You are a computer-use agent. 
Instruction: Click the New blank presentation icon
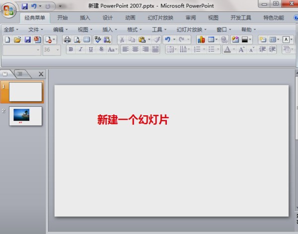point(7,39)
